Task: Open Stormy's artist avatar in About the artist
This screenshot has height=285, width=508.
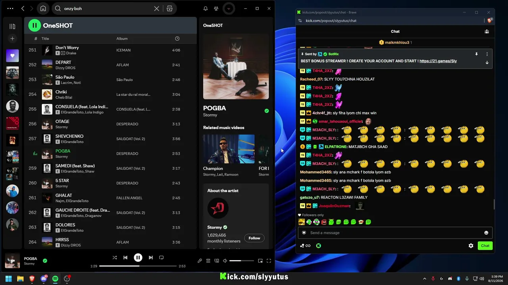Action: pos(218,208)
